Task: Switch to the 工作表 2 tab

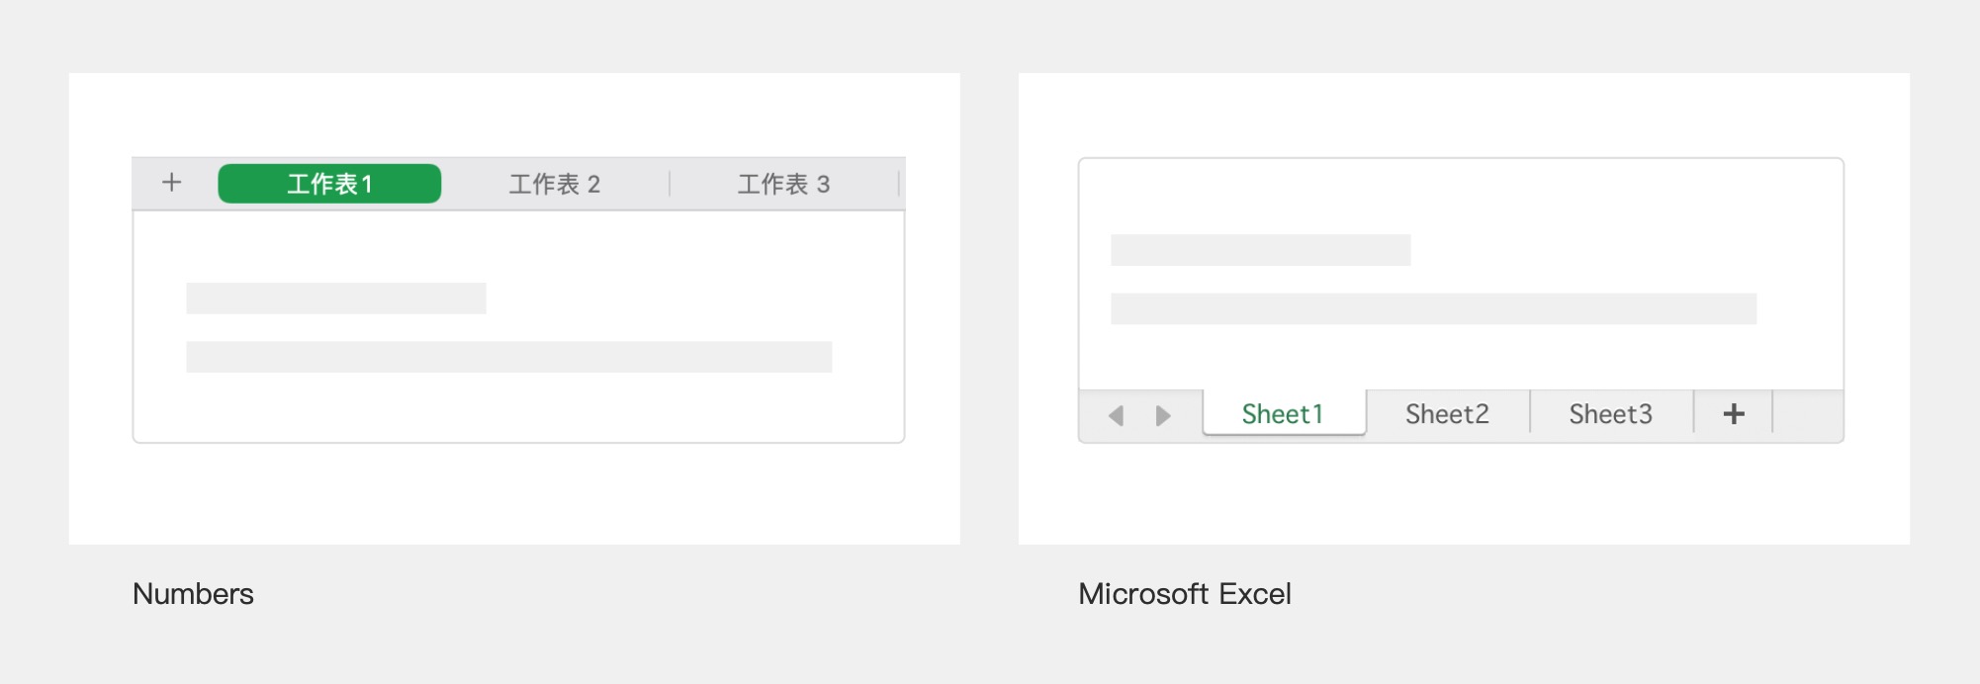Action: tap(555, 185)
